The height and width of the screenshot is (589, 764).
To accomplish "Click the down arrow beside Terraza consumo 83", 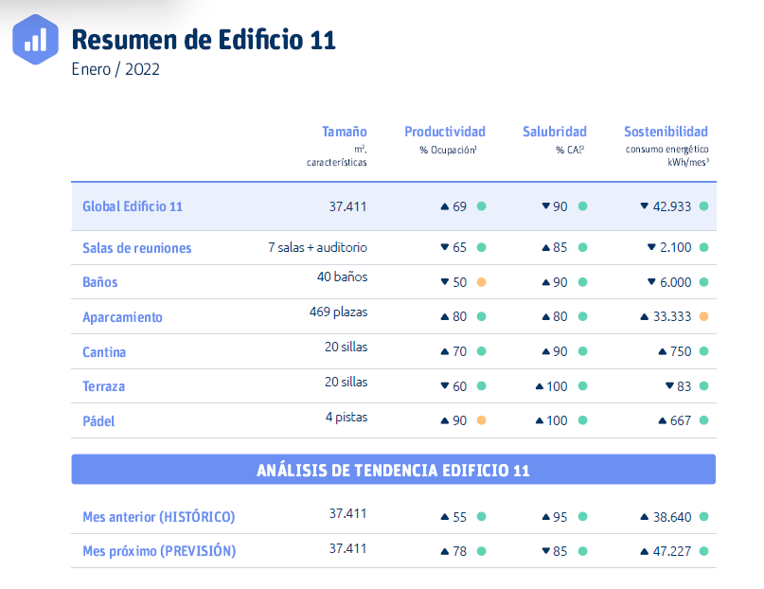I will pos(670,386).
